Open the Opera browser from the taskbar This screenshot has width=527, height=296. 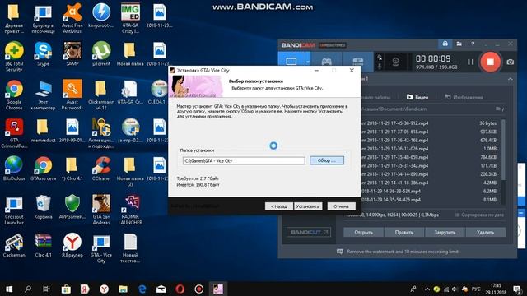[180, 289]
